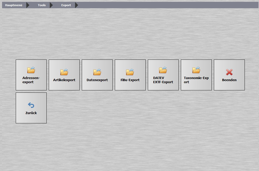Click the red X Beenden icon
Screen dimensions: 259x171
[x=229, y=72]
